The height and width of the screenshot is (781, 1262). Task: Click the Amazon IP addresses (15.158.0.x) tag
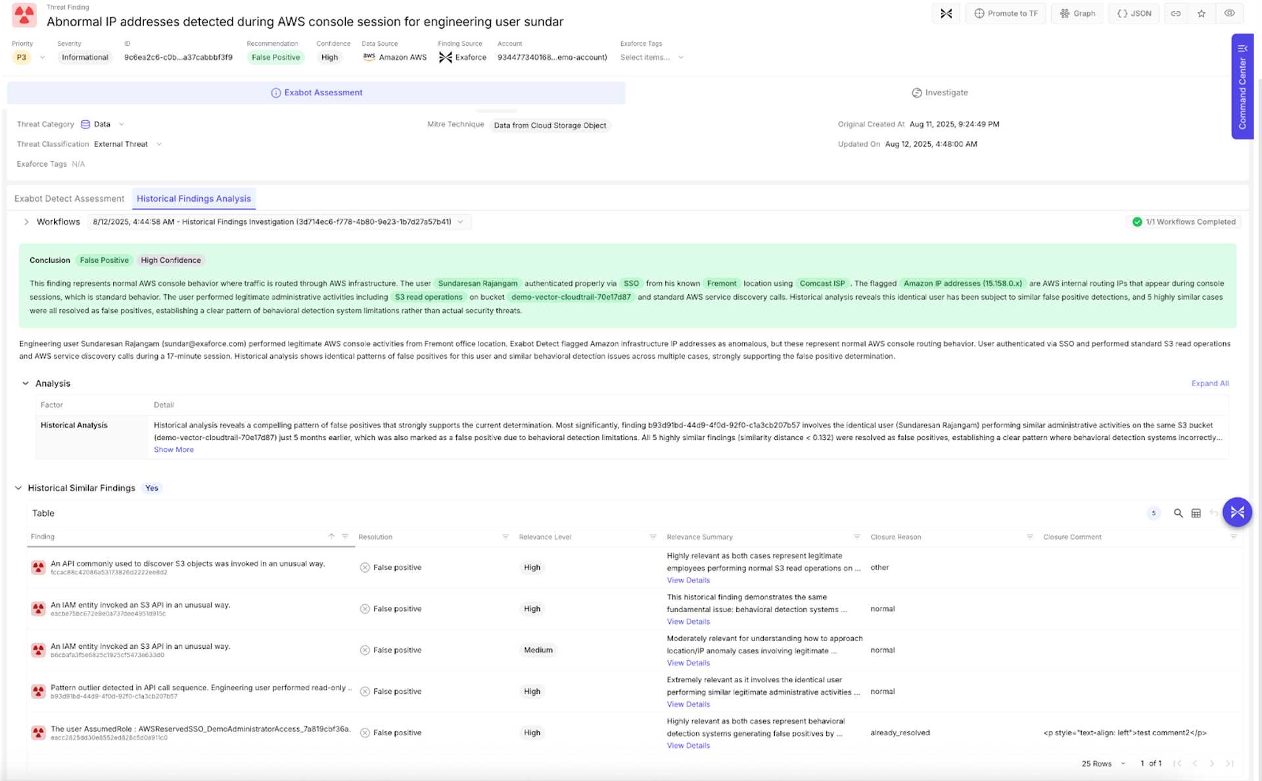click(x=963, y=284)
